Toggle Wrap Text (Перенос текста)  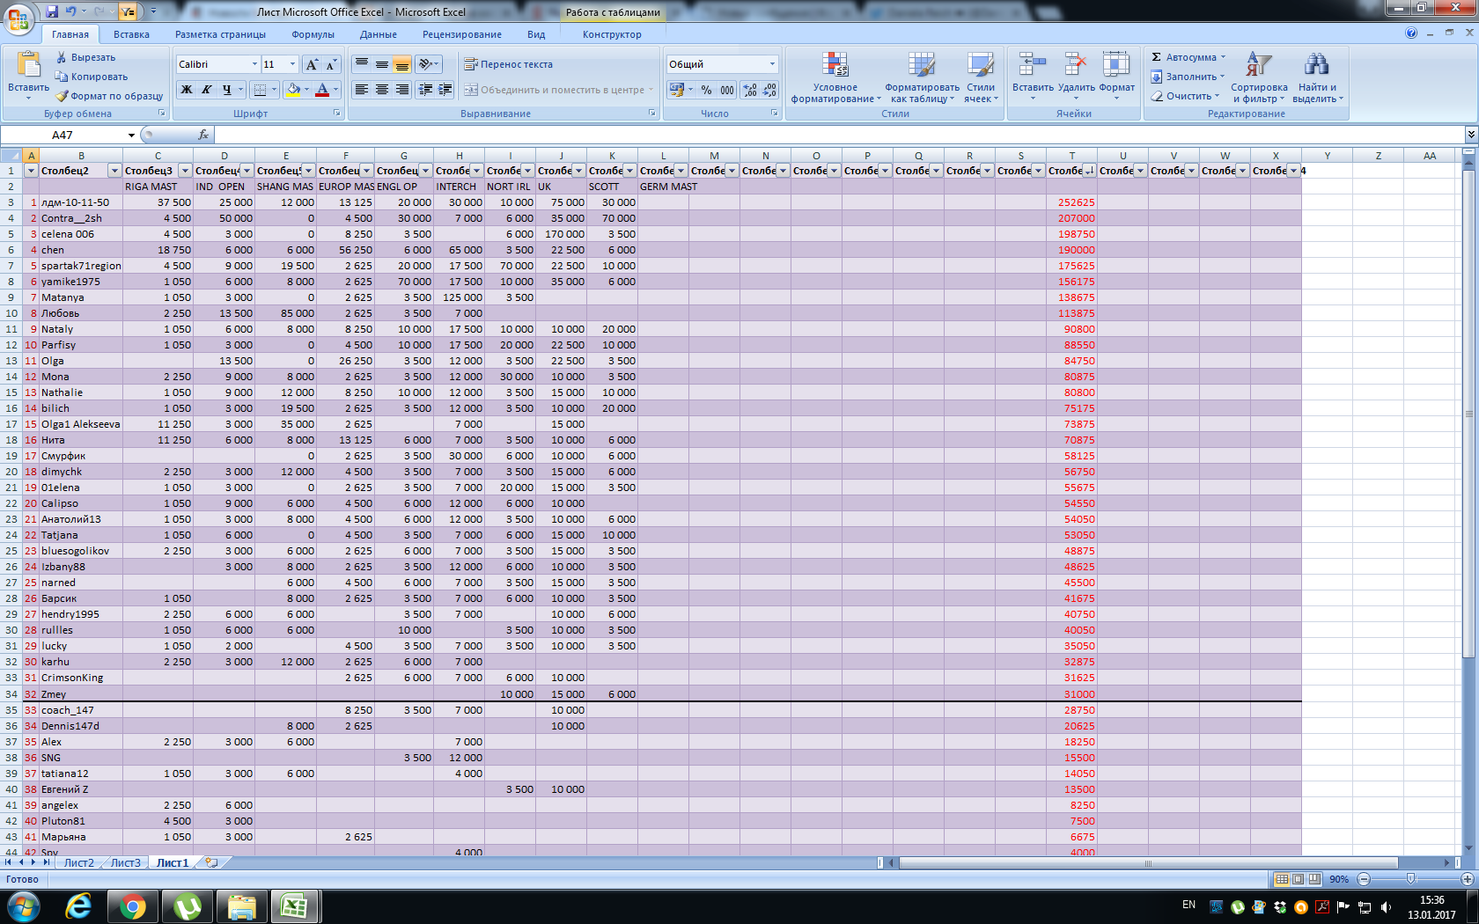click(x=509, y=64)
